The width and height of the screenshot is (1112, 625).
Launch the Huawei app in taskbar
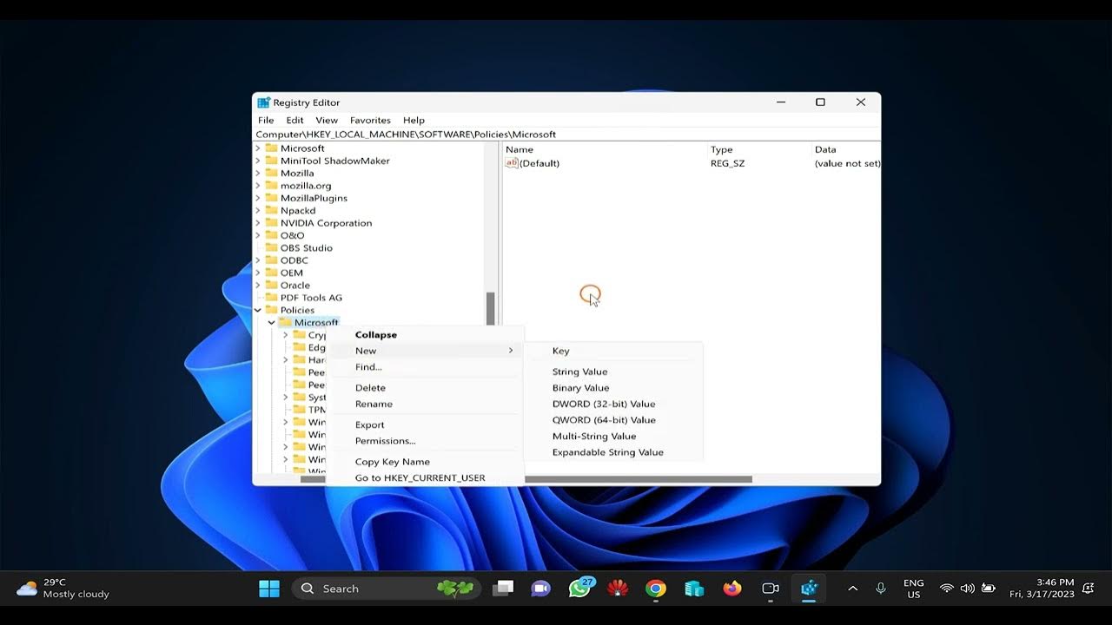[618, 589]
